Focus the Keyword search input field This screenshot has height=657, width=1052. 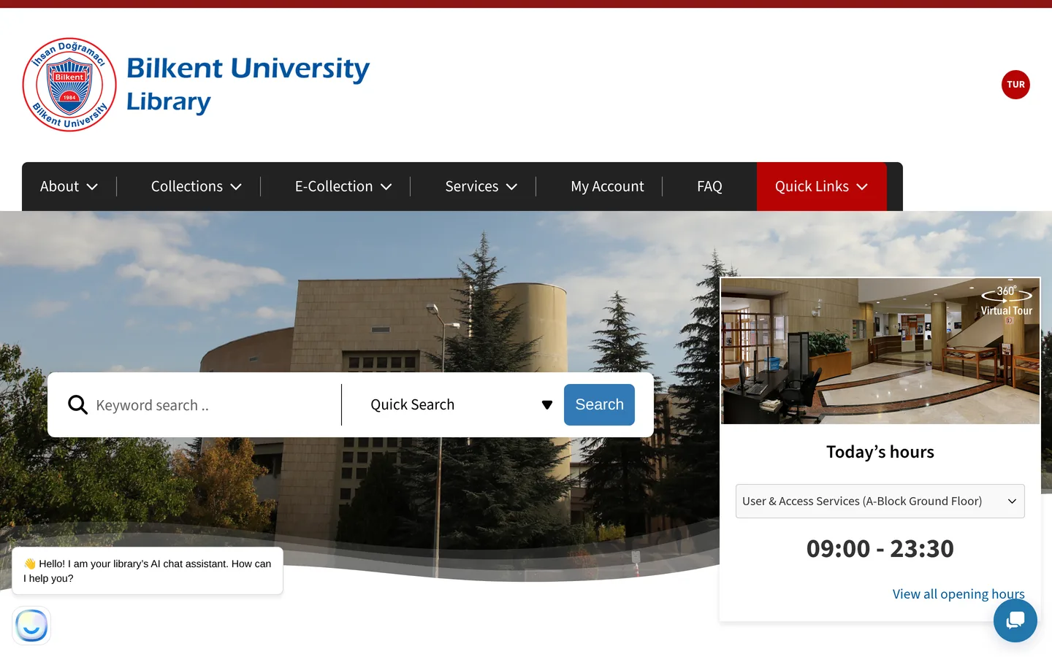pos(216,405)
